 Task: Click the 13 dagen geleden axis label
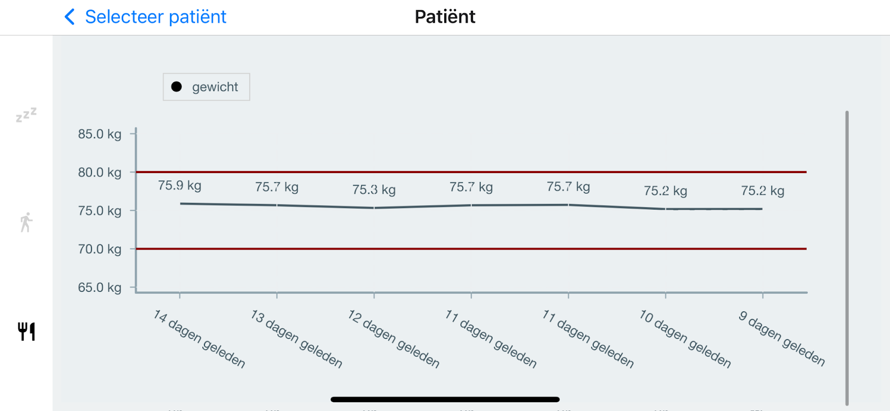coord(296,339)
